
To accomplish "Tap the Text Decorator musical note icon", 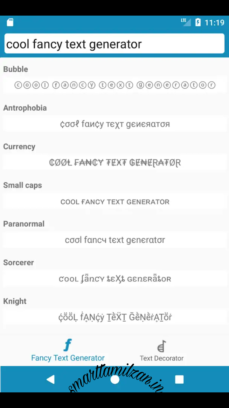I will (162, 344).
